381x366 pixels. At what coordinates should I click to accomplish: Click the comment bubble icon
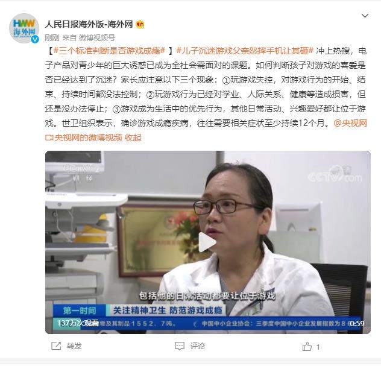point(180,346)
